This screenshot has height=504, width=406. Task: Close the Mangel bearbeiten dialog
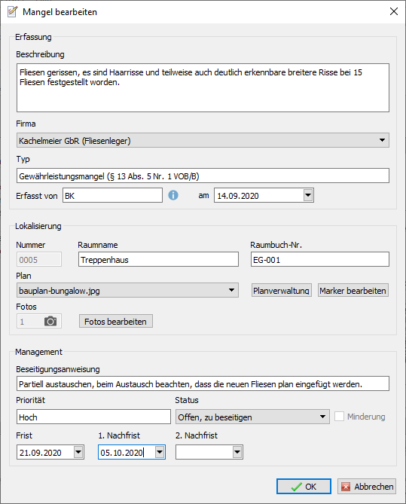[x=394, y=11]
